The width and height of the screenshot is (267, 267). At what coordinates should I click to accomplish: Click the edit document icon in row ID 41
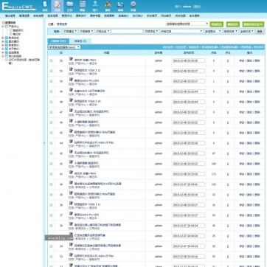coord(71,173)
